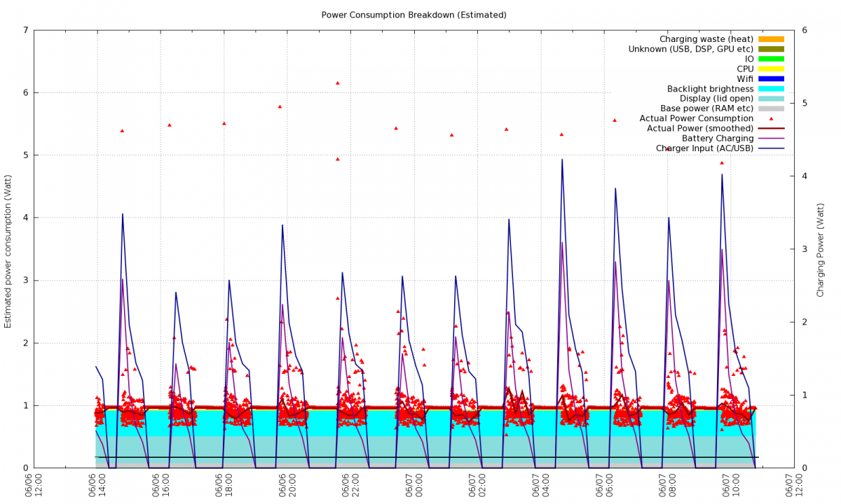Select the yellow CPU legend swatch
Viewport: 841px width, 504px height.
point(770,69)
